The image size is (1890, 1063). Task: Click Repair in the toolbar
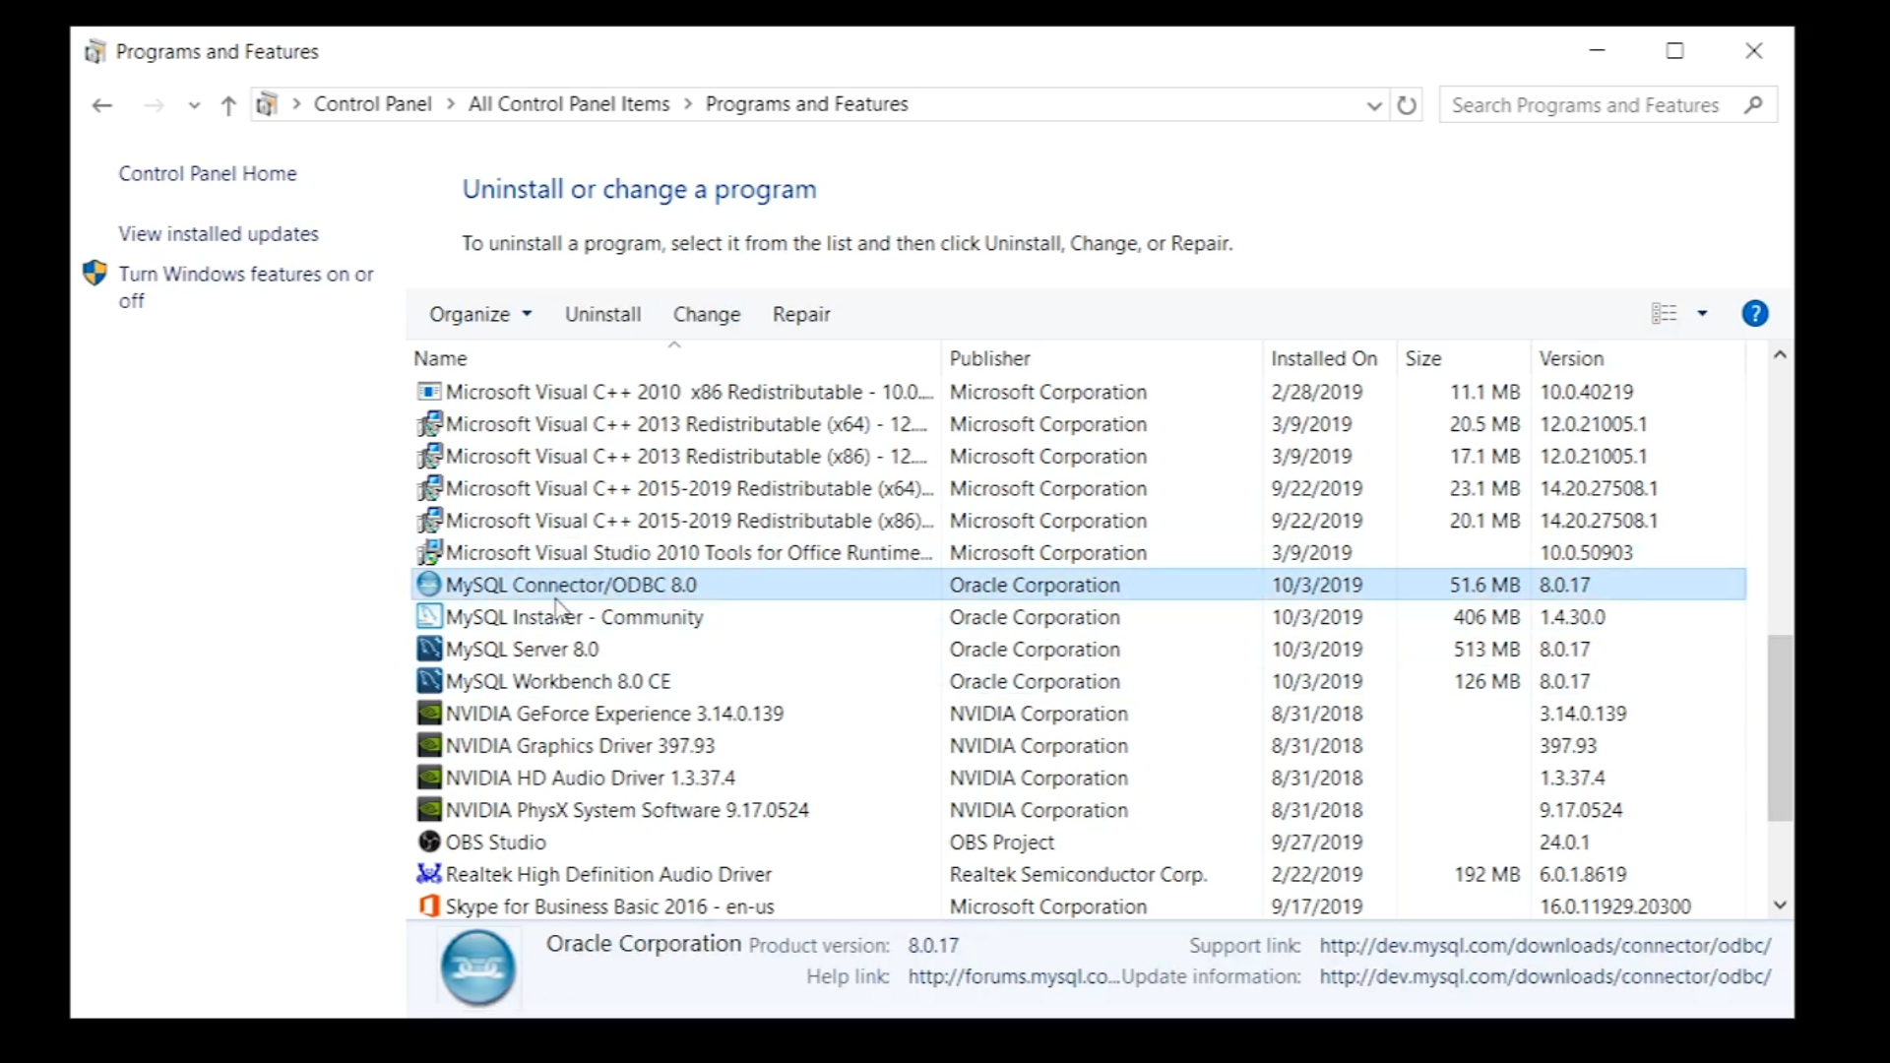tap(801, 314)
